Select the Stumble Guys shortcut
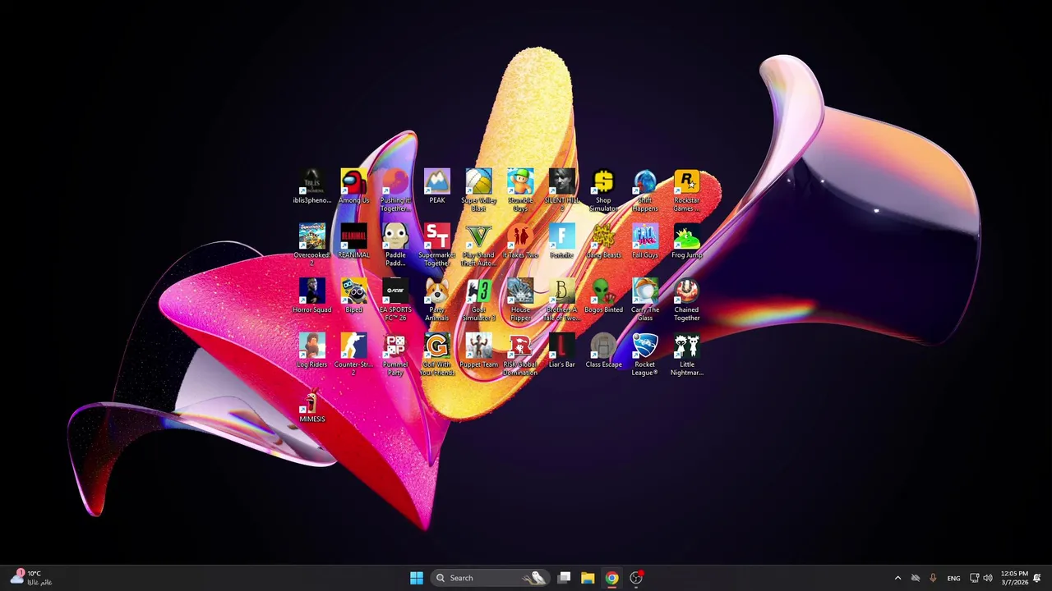This screenshot has height=591, width=1052. [x=520, y=190]
